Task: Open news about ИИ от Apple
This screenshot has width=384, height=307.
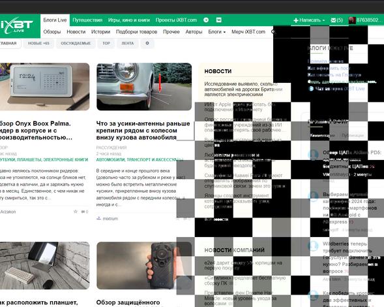Action: pos(239,106)
